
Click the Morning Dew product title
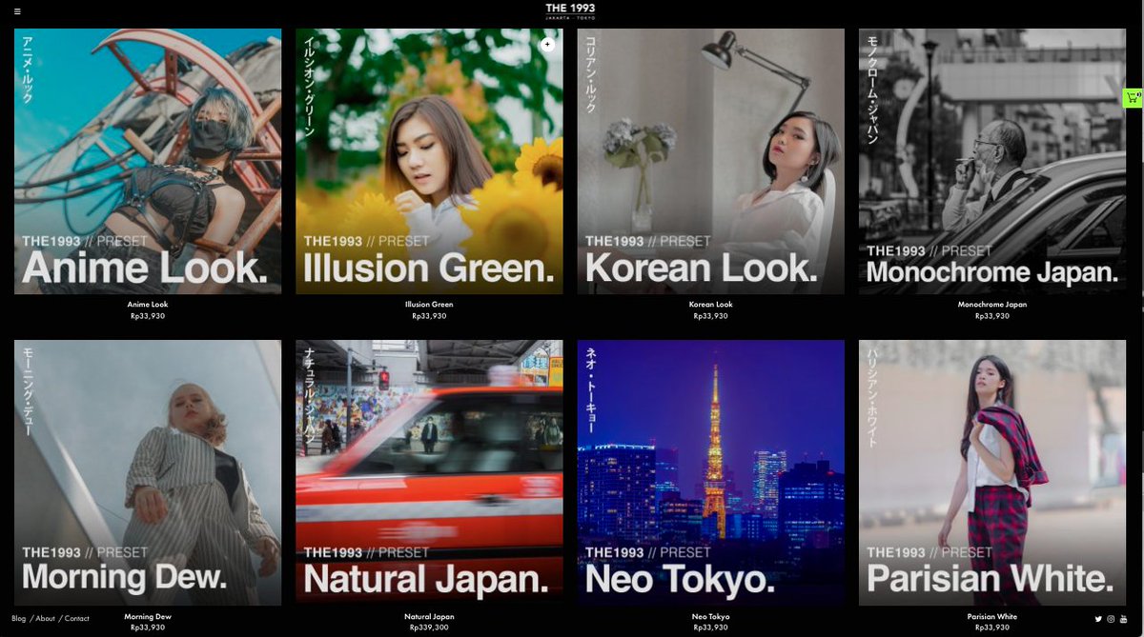pyautogui.click(x=148, y=617)
